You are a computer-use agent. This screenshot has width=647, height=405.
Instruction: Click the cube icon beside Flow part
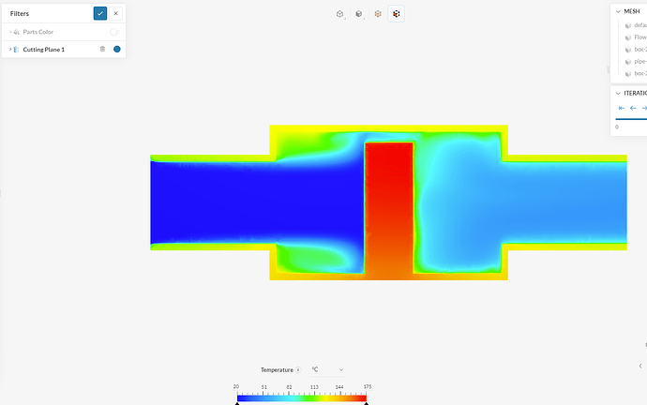tap(628, 37)
